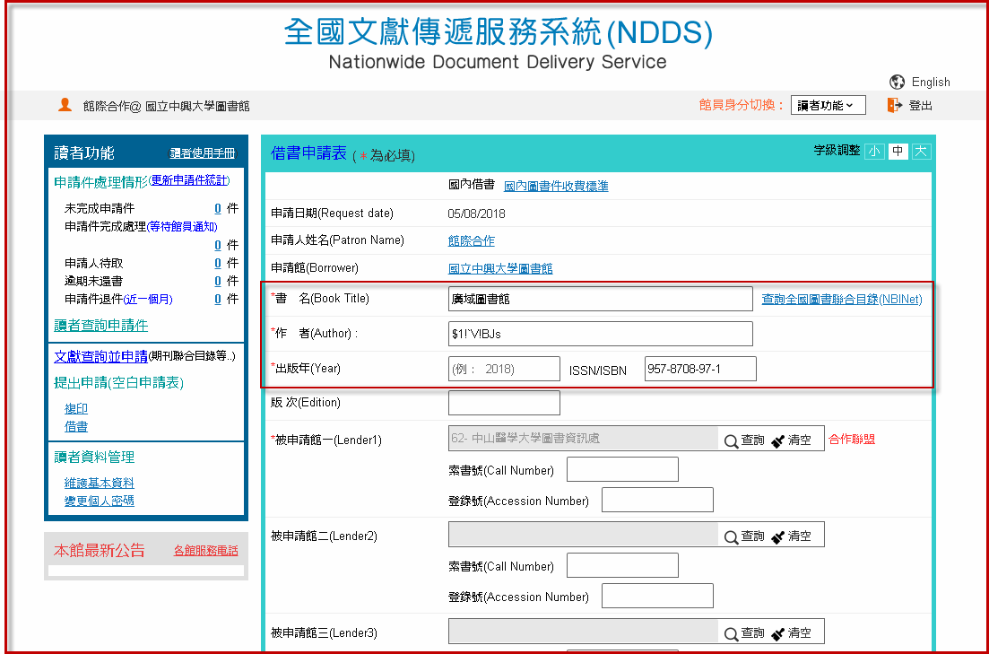Click the Book Title input field
Image resolution: width=989 pixels, height=654 pixels.
click(601, 299)
